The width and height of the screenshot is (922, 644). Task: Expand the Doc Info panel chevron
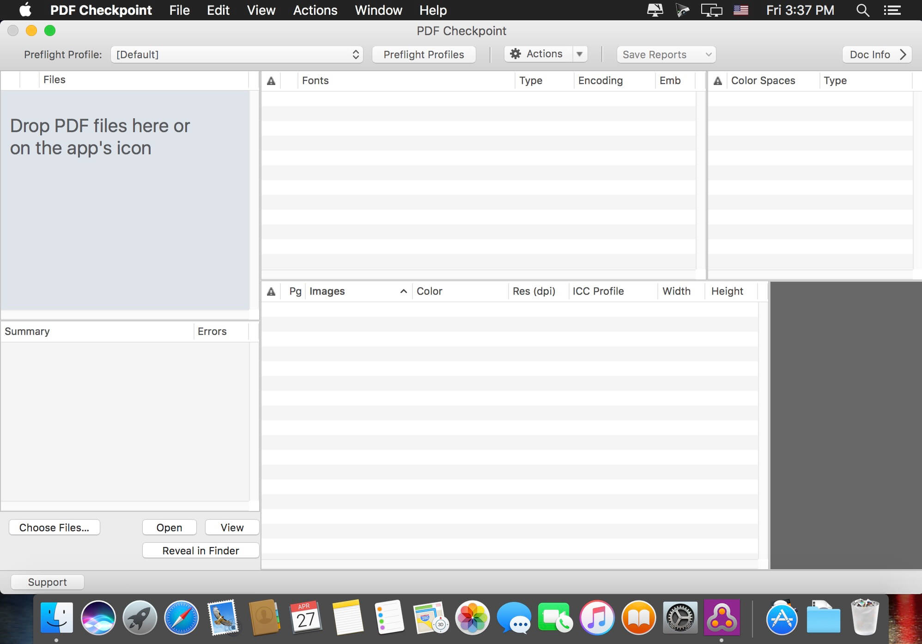click(903, 55)
